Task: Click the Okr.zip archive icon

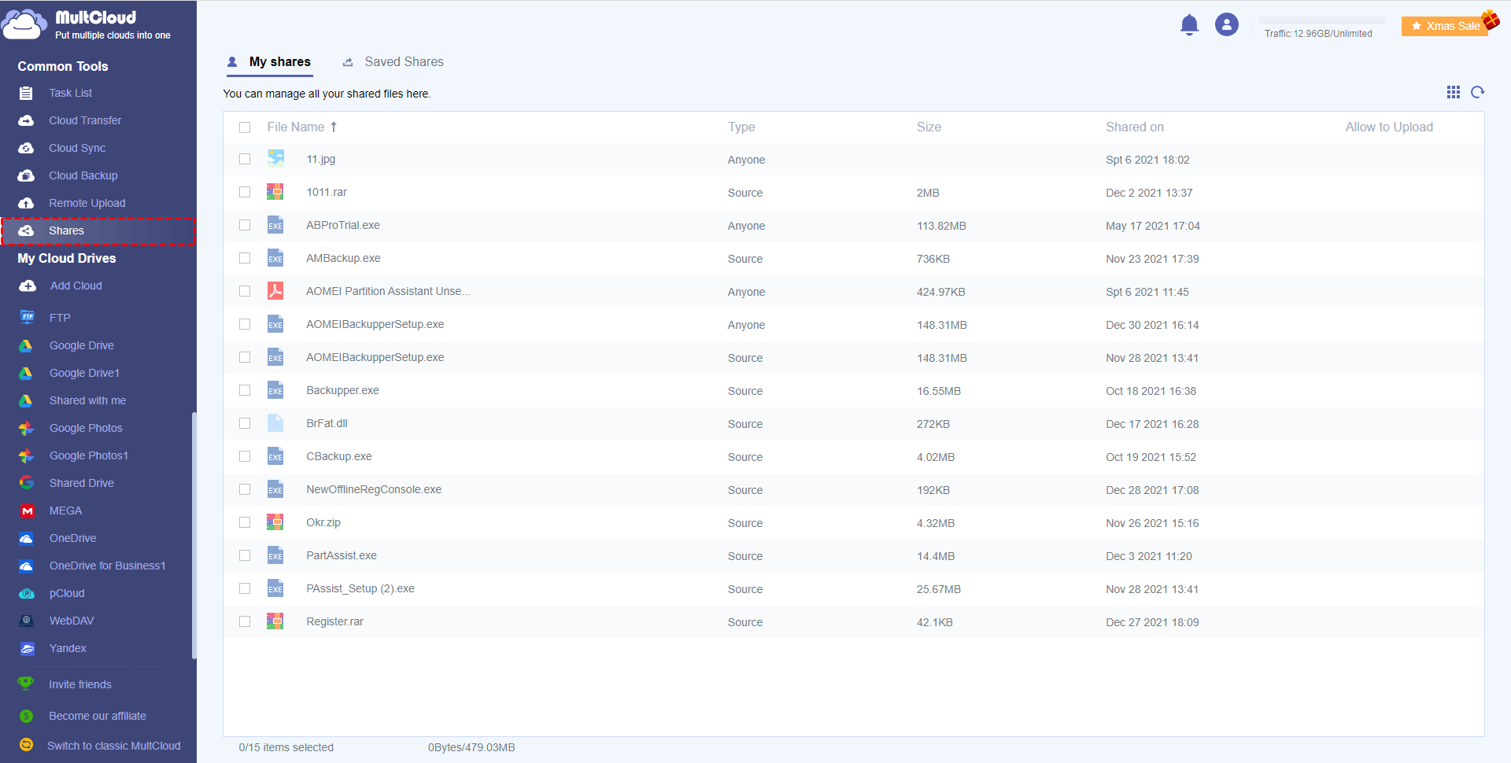Action: (275, 522)
